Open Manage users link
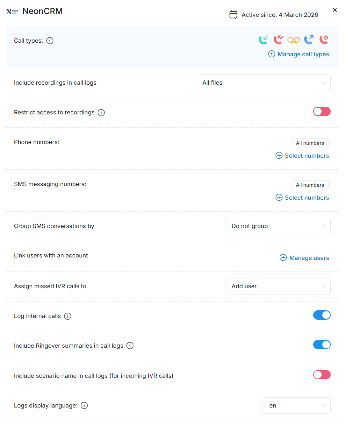 pyautogui.click(x=304, y=258)
